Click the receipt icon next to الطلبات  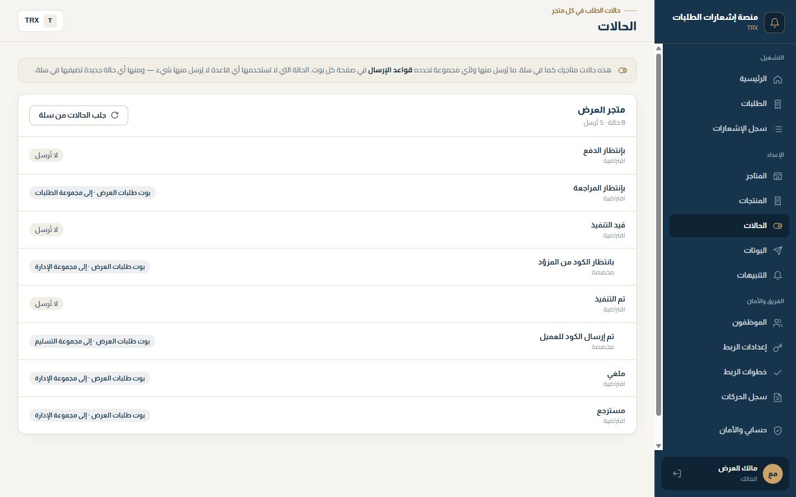point(778,104)
